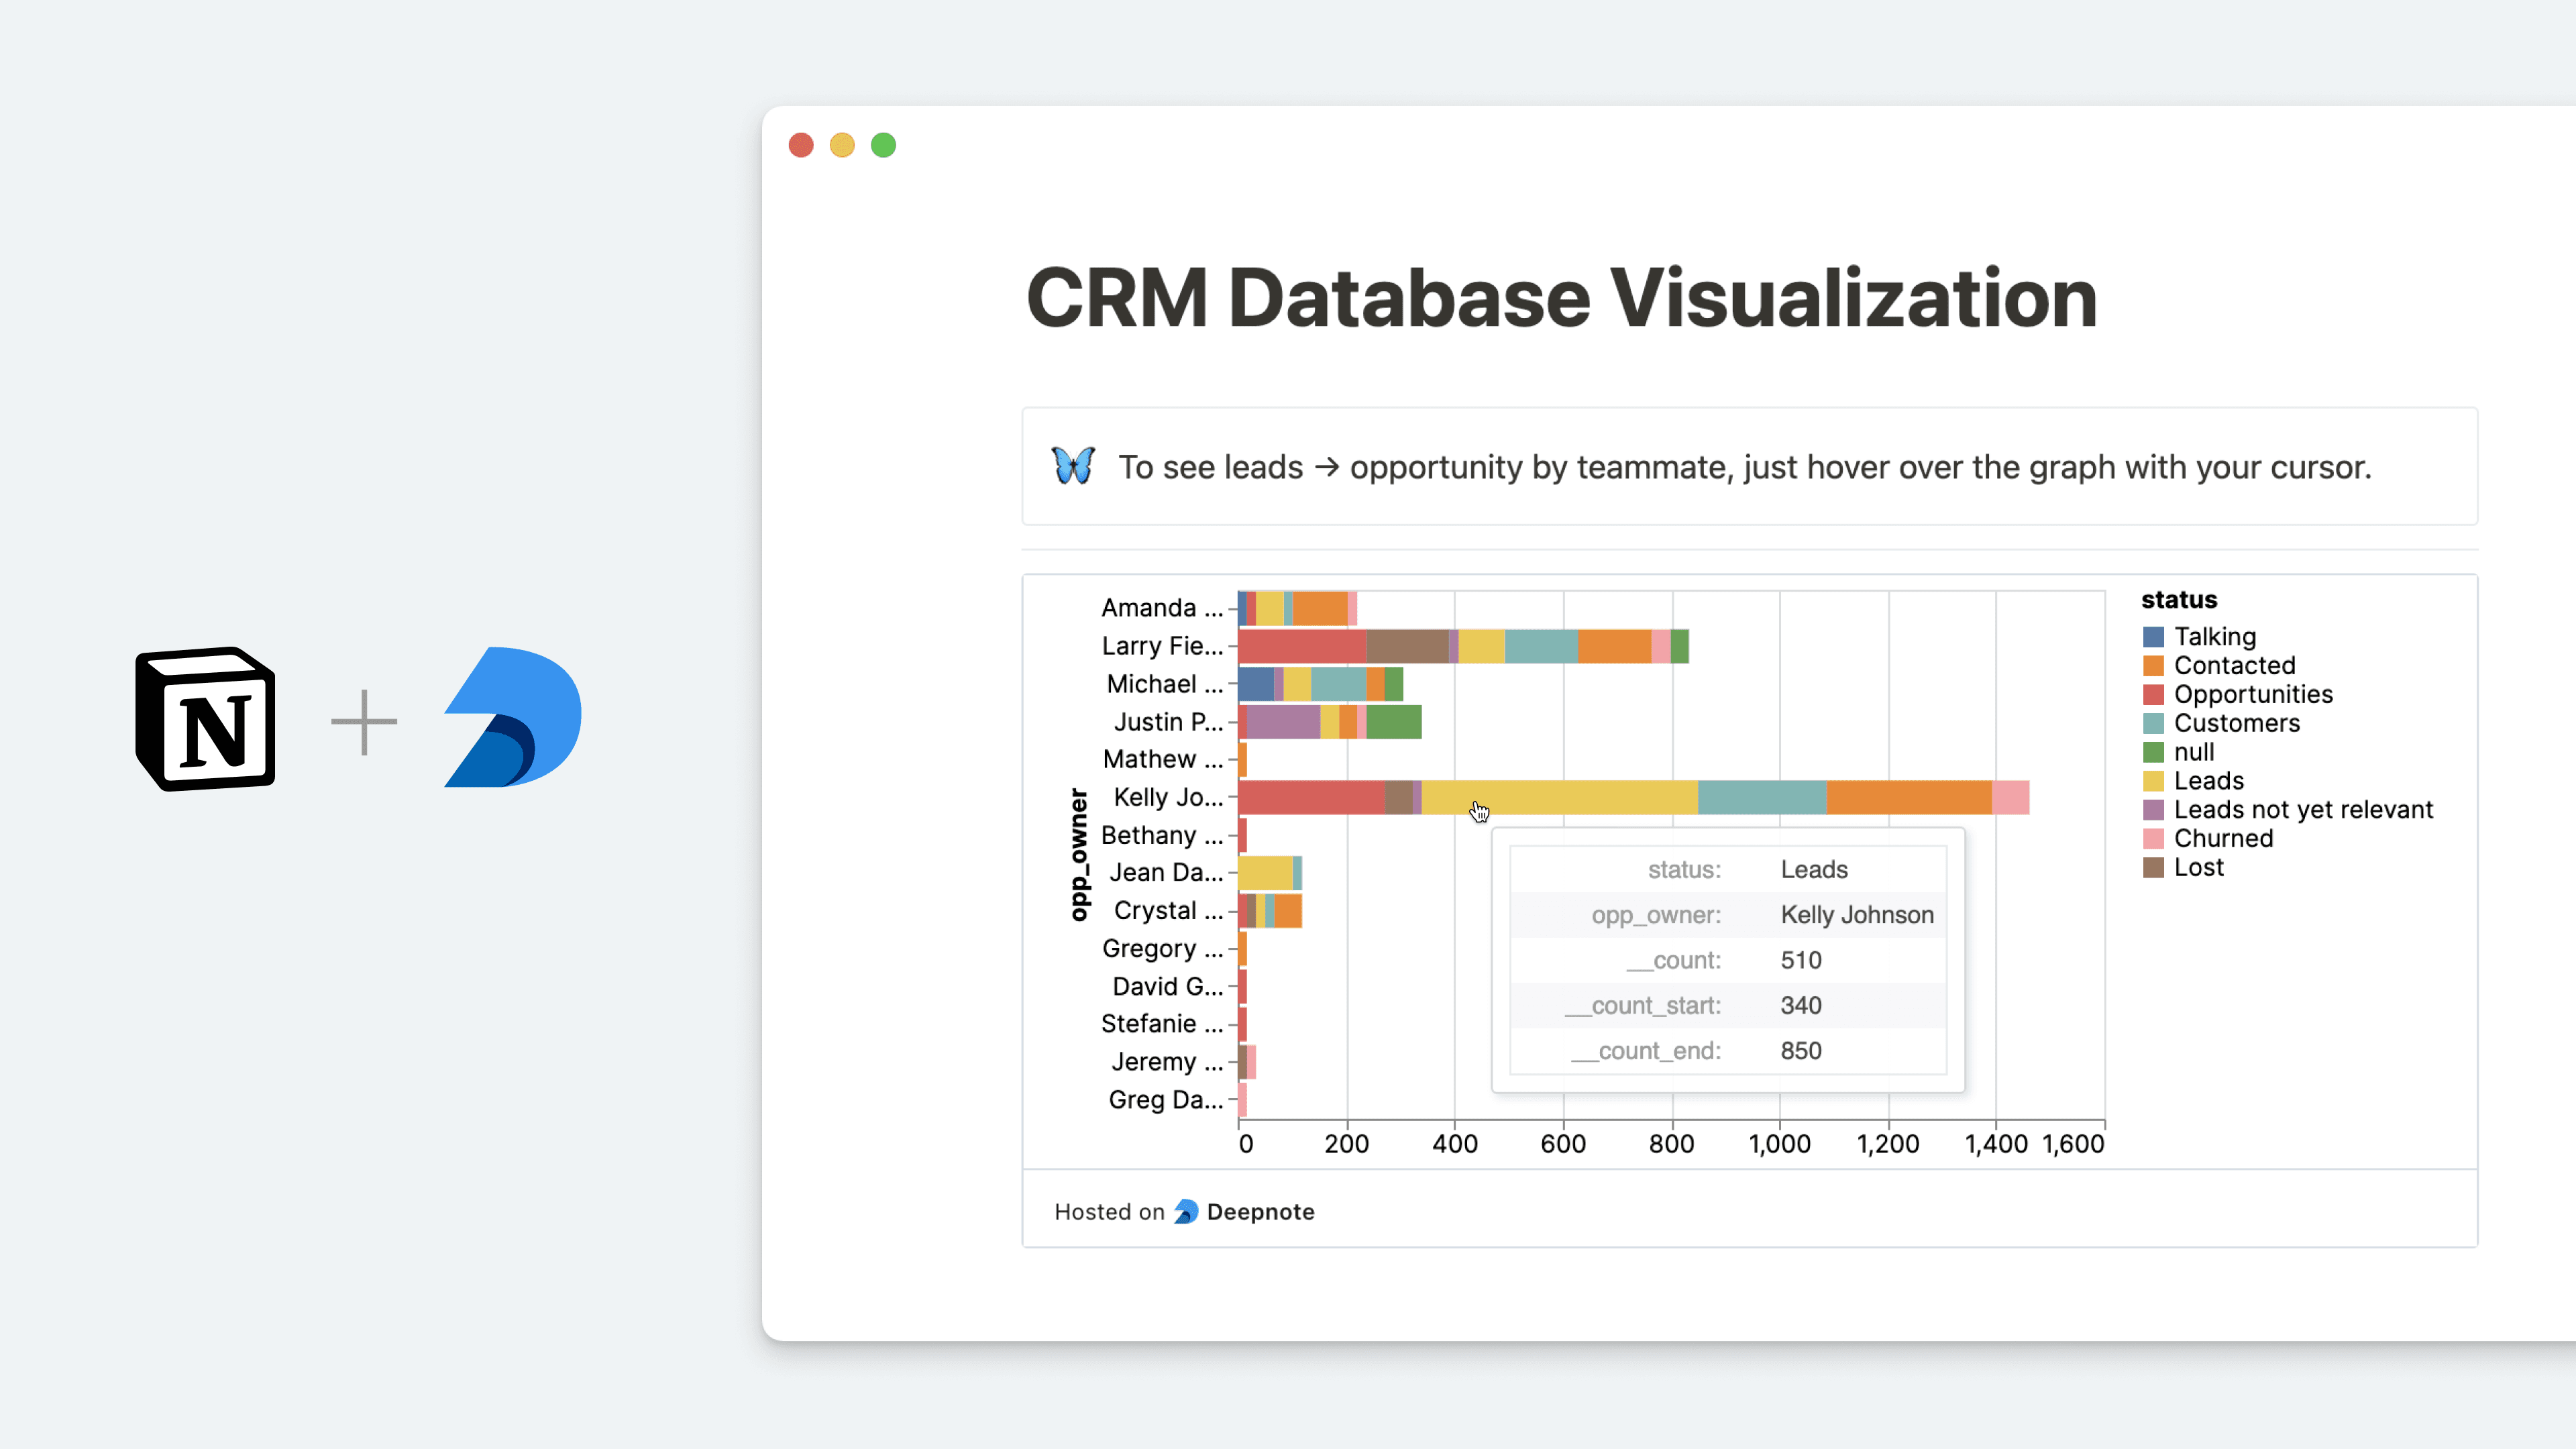Click the Talking legend color swatch
2576x1449 pixels.
pyautogui.click(x=2153, y=637)
